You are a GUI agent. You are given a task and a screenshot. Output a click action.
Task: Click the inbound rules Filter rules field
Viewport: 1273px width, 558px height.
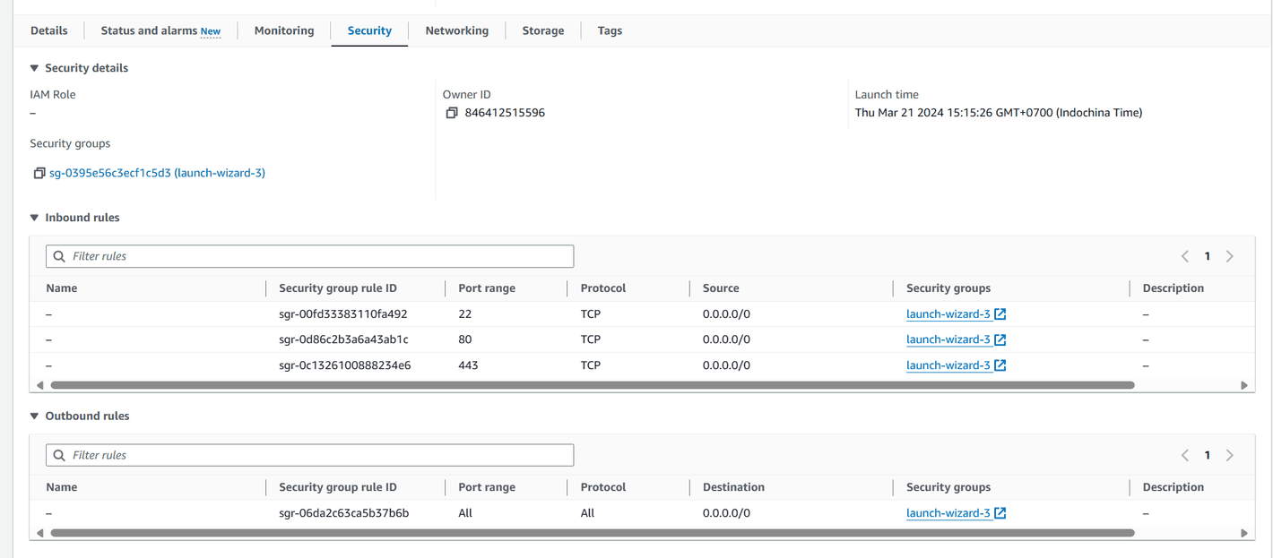pos(309,256)
